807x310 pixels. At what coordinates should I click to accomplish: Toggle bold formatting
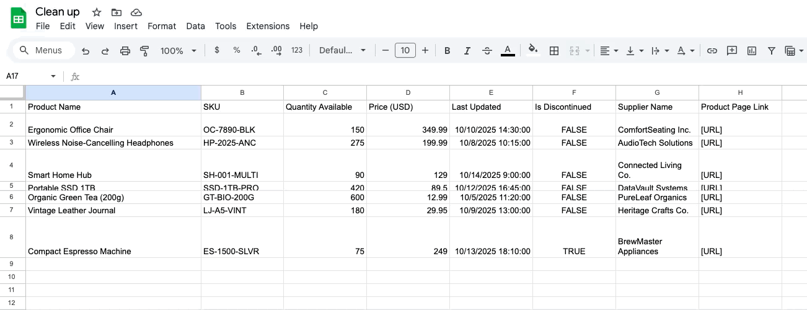pyautogui.click(x=447, y=51)
